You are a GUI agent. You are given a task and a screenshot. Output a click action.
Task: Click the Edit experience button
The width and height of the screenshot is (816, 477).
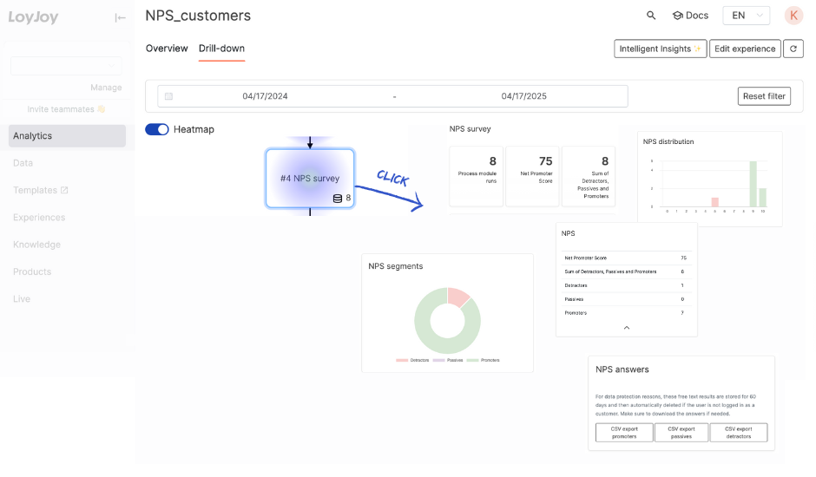coord(745,49)
